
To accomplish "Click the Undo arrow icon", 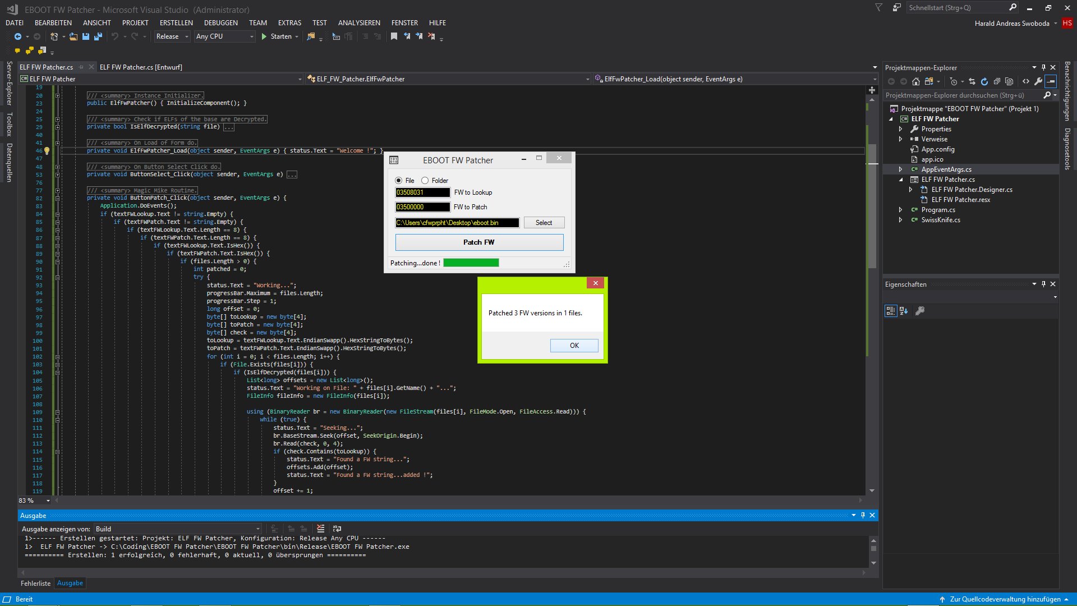I will 115,36.
